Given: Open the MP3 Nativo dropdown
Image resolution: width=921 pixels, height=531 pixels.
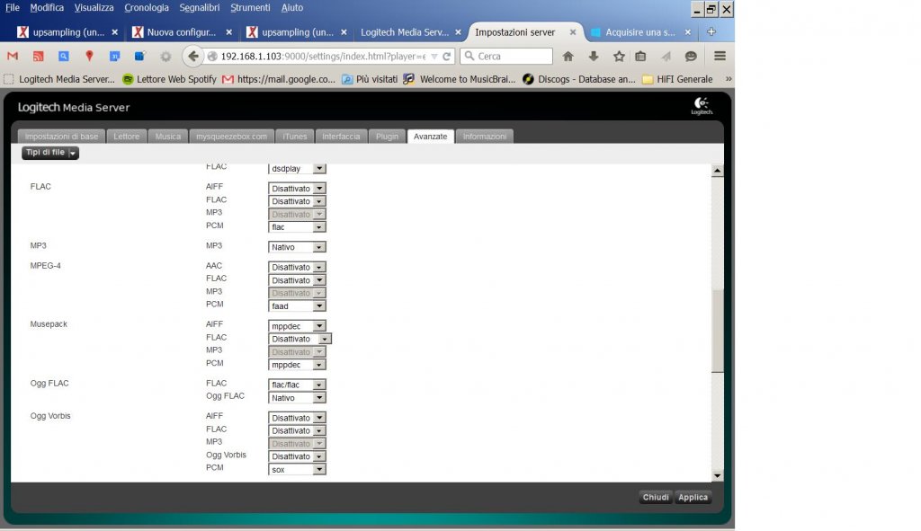Looking at the screenshot, I should (297, 247).
